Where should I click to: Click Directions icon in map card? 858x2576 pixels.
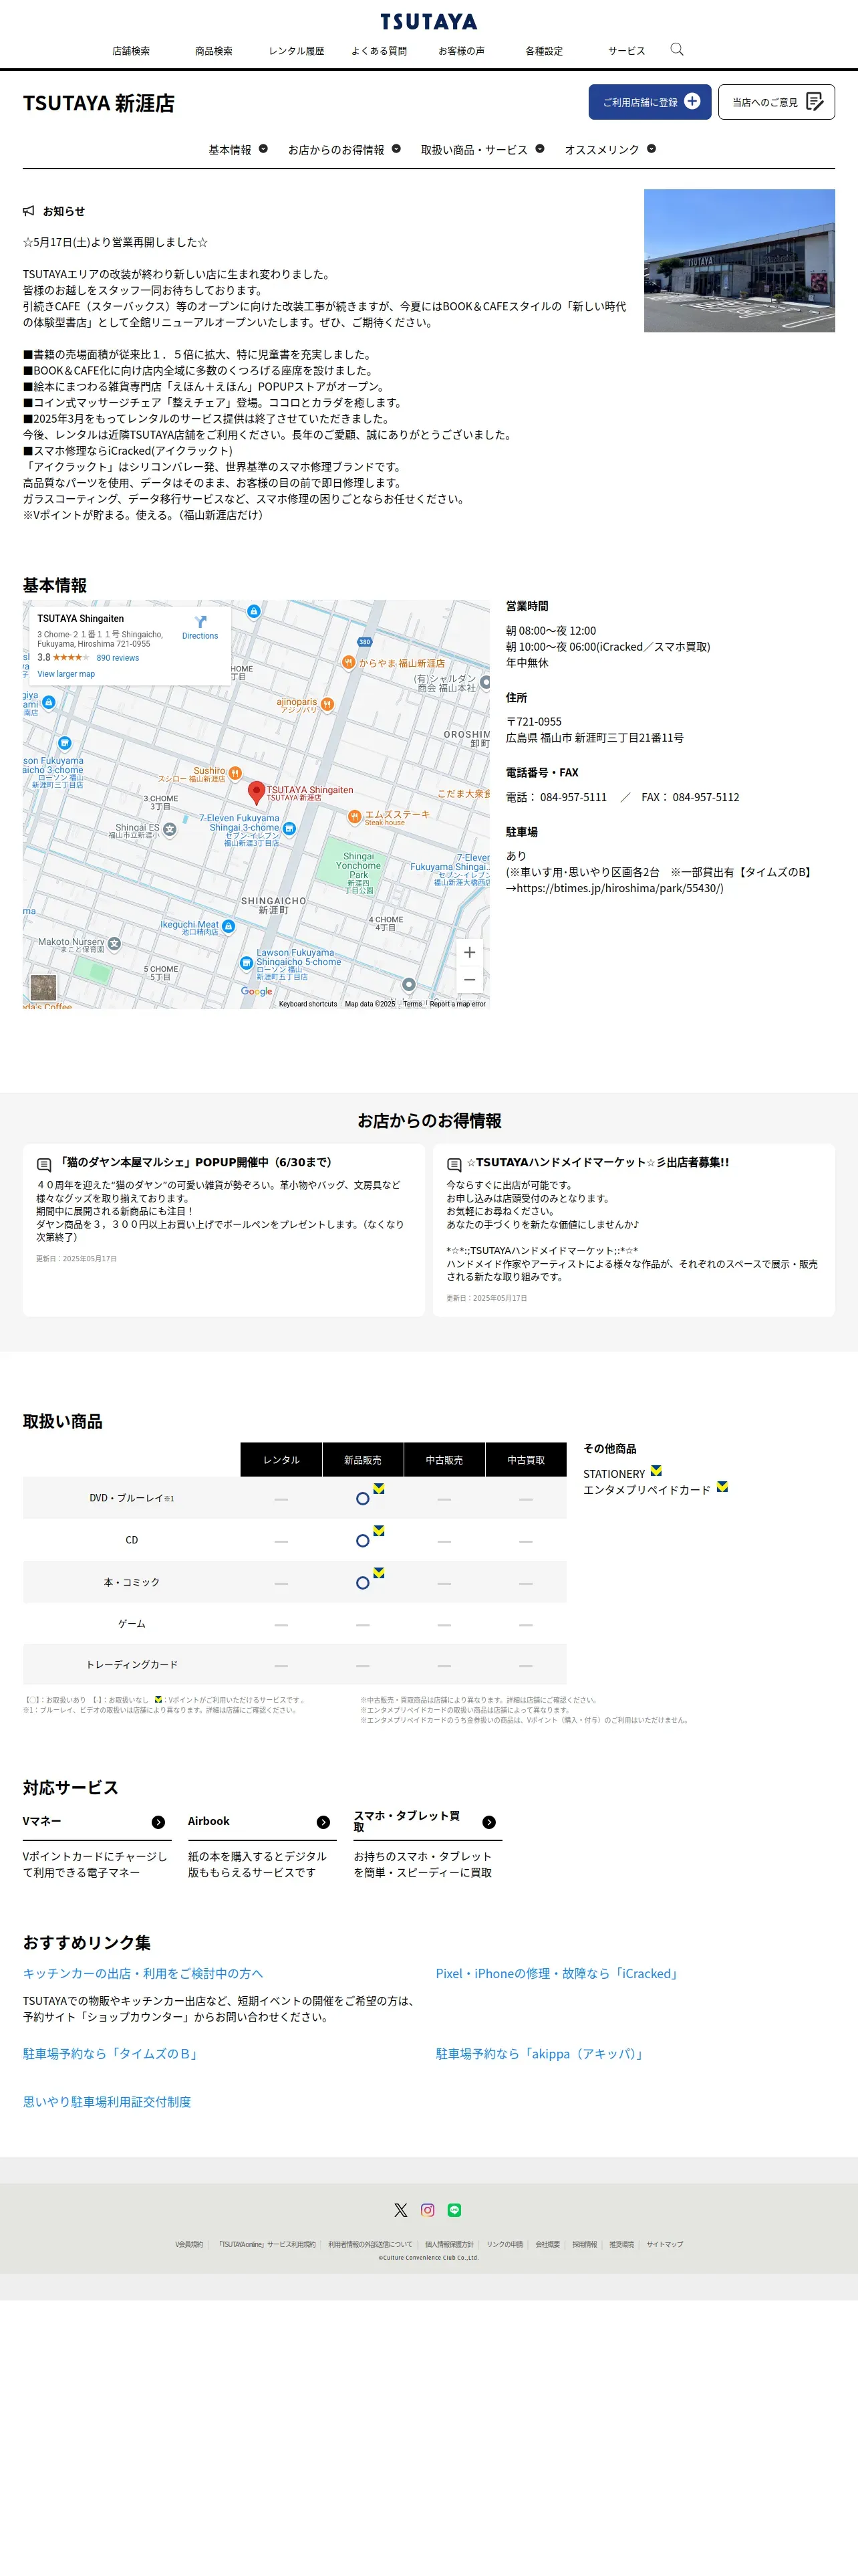(200, 621)
